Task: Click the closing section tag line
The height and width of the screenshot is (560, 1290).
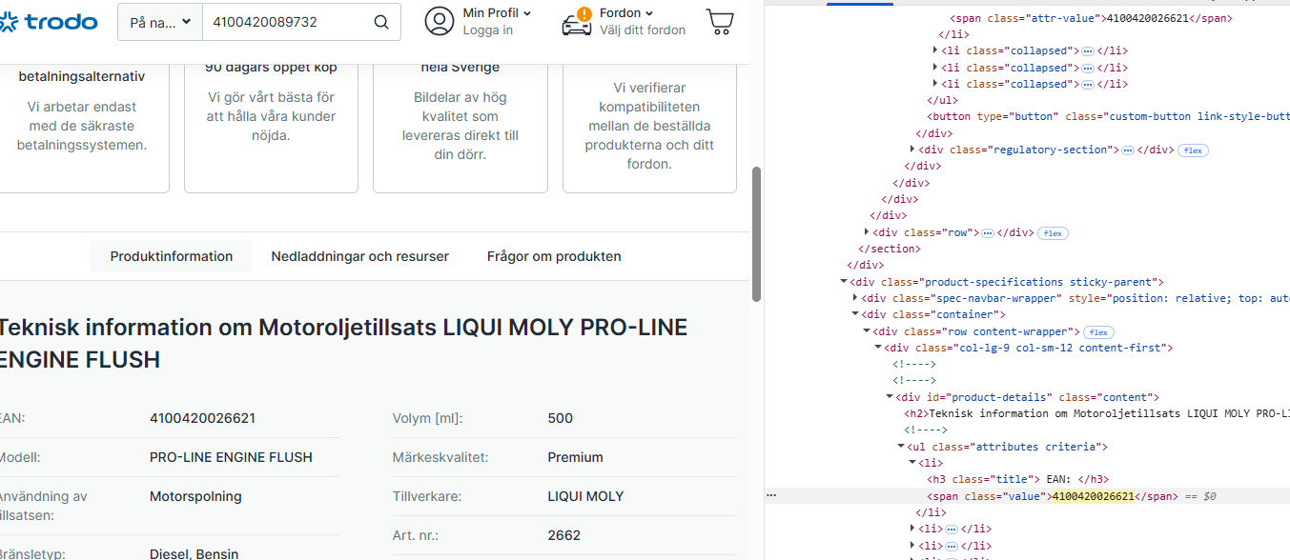Action: 891,249
